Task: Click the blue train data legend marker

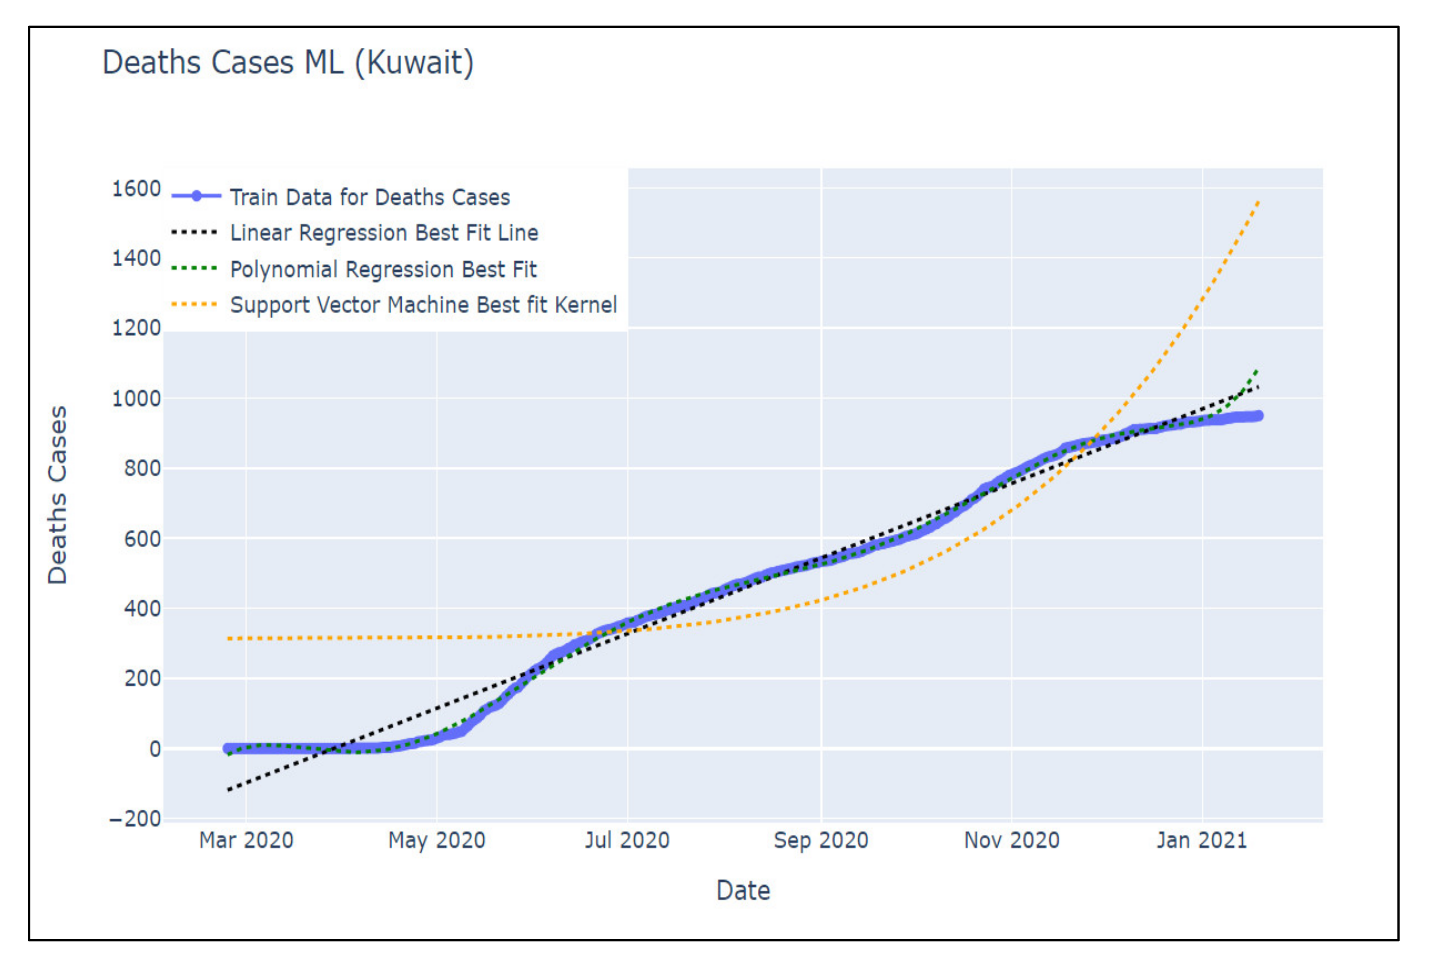Action: 196,196
